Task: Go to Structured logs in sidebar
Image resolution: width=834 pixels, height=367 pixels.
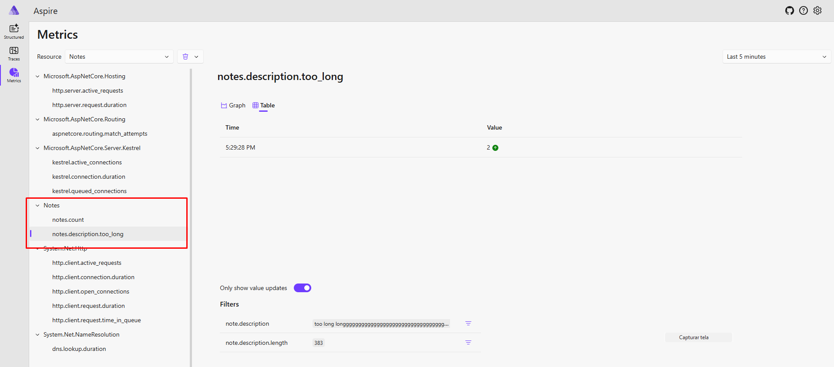Action: (x=14, y=31)
